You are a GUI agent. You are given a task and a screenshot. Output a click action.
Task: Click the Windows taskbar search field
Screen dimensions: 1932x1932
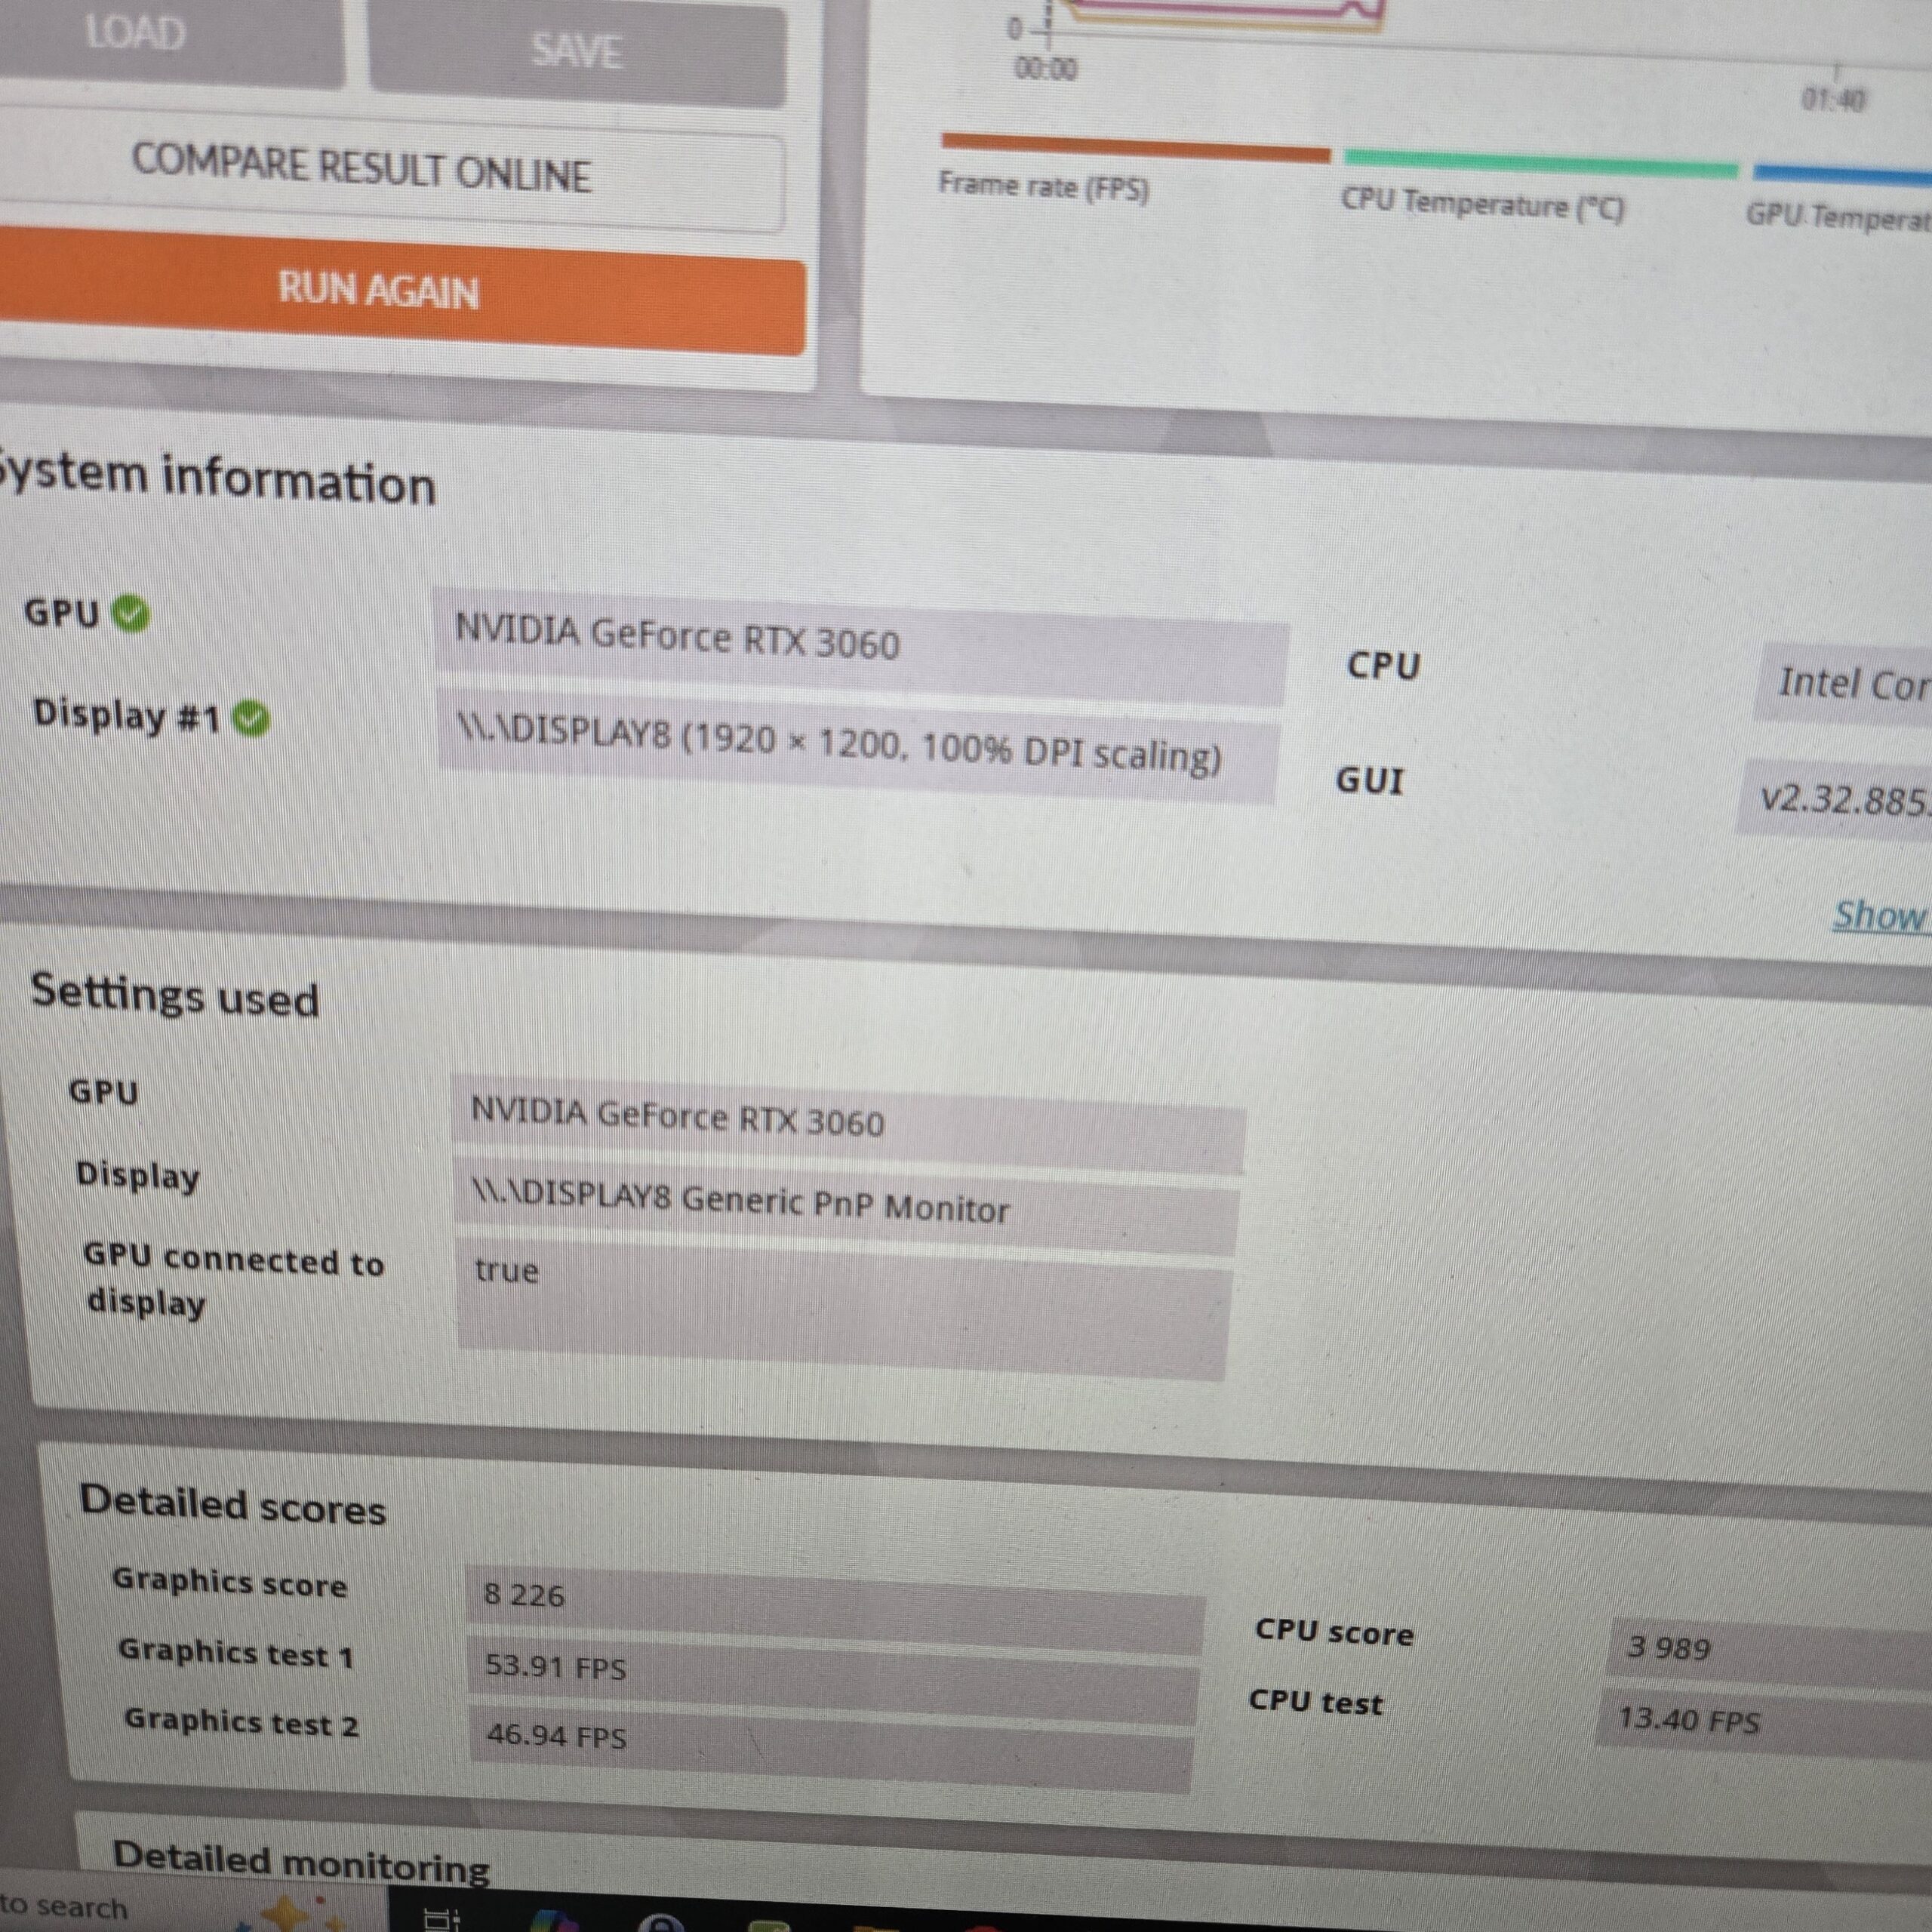(65, 1906)
